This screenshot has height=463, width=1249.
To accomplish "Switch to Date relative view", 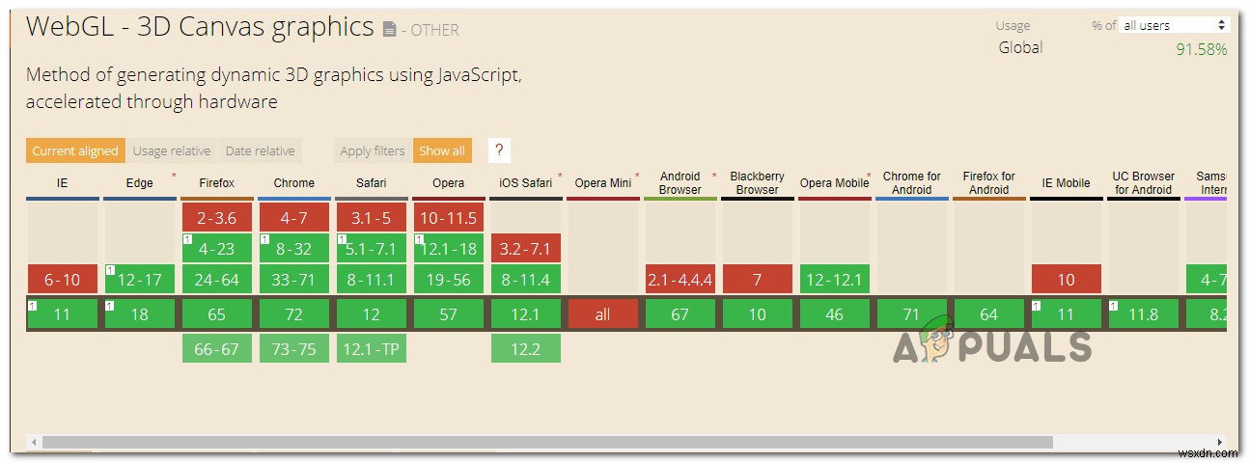I will point(260,150).
